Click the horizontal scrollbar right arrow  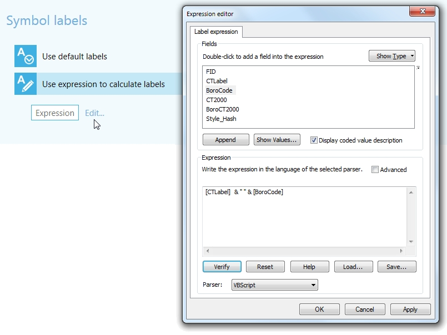click(x=401, y=251)
